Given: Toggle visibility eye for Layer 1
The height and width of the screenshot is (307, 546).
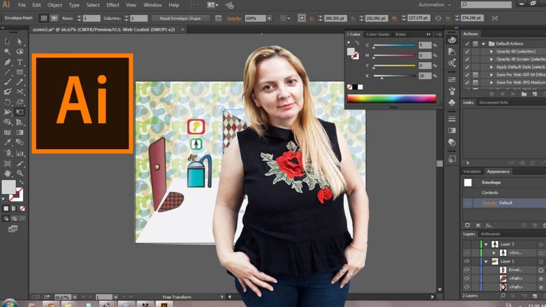Looking at the screenshot, I should pos(467,262).
